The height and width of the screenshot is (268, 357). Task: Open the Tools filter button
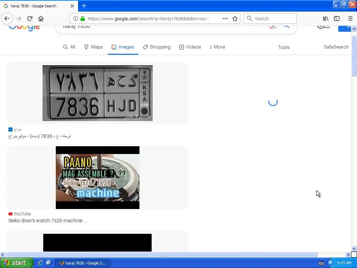click(284, 47)
